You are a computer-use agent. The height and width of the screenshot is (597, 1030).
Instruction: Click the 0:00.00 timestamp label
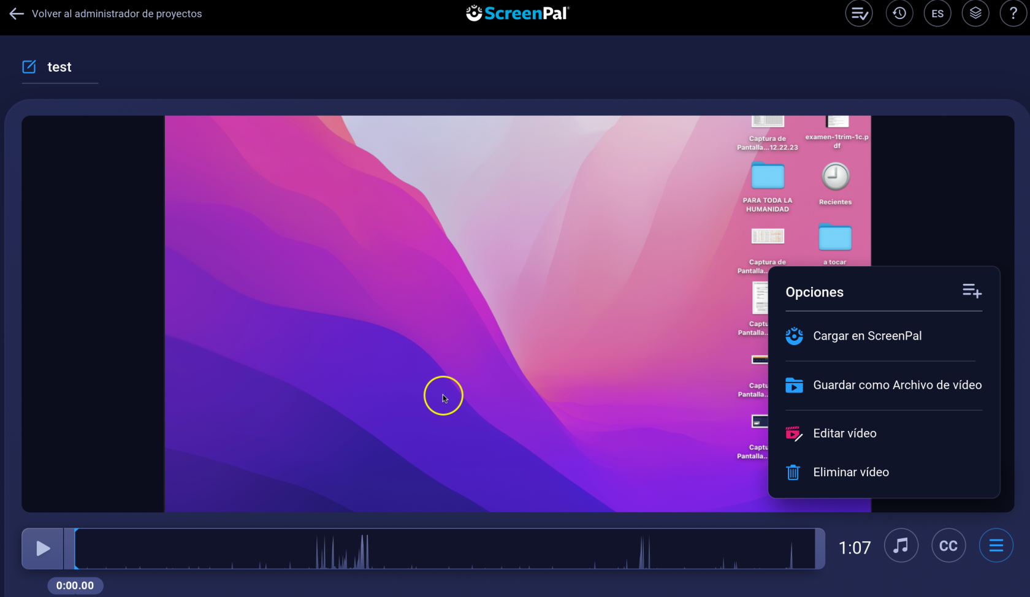(x=75, y=585)
